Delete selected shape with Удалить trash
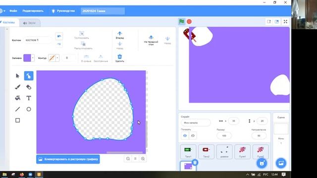The width and height of the screenshot is (317, 178). click(120, 58)
